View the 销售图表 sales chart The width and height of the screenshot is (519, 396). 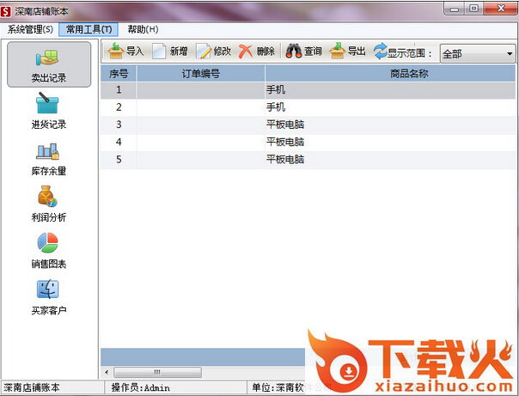48,252
